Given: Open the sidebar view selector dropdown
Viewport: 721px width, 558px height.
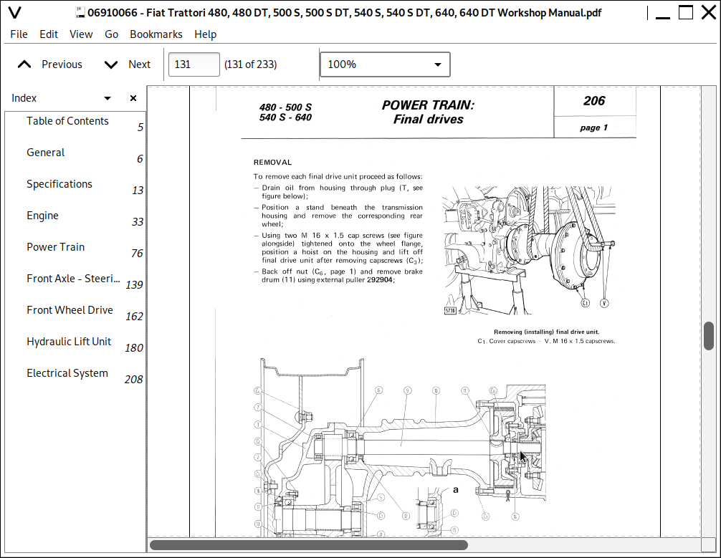Looking at the screenshot, I should click(106, 98).
